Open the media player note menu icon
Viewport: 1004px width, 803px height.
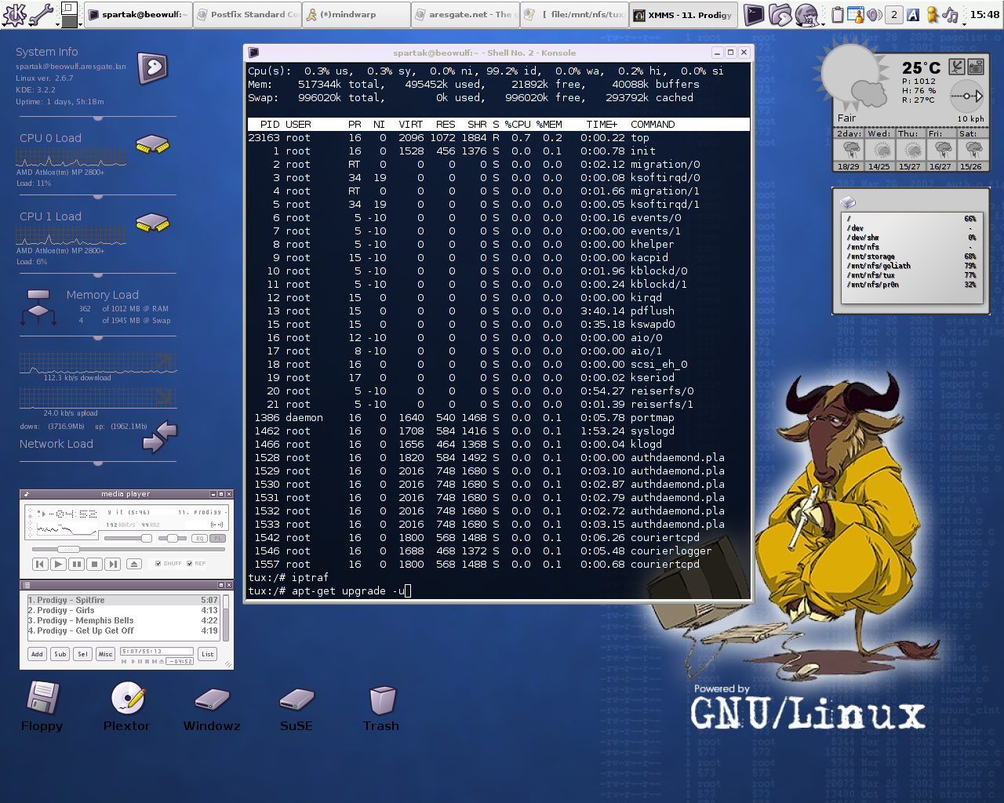[x=26, y=494]
